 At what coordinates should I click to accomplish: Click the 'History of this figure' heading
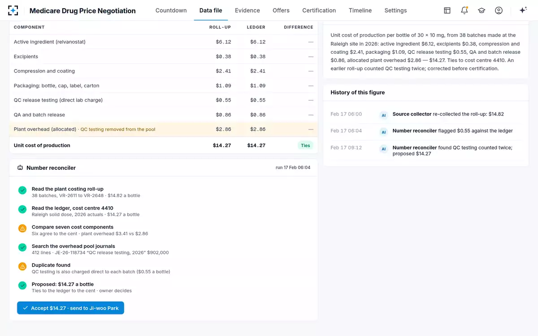pyautogui.click(x=358, y=92)
